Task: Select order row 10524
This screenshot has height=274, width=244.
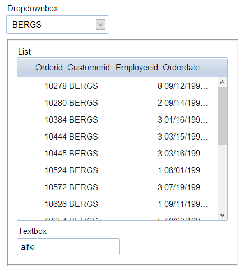Action: click(x=118, y=170)
